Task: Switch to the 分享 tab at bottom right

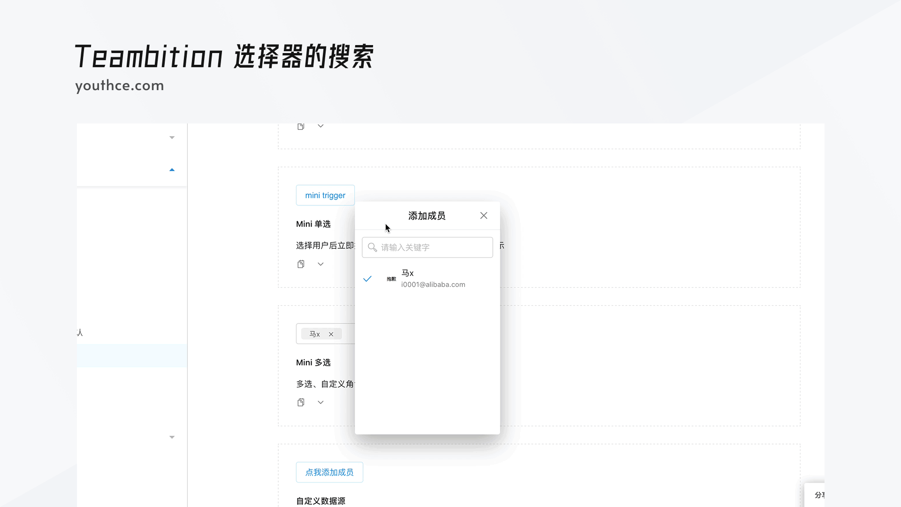Action: pos(820,495)
